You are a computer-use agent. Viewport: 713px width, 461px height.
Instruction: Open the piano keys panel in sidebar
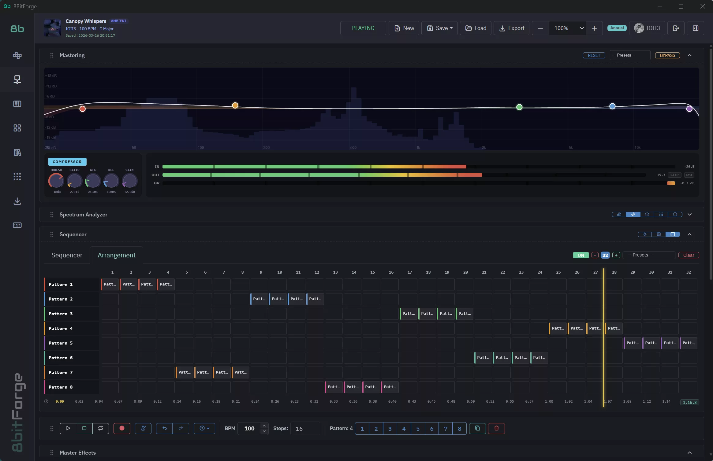click(x=17, y=104)
